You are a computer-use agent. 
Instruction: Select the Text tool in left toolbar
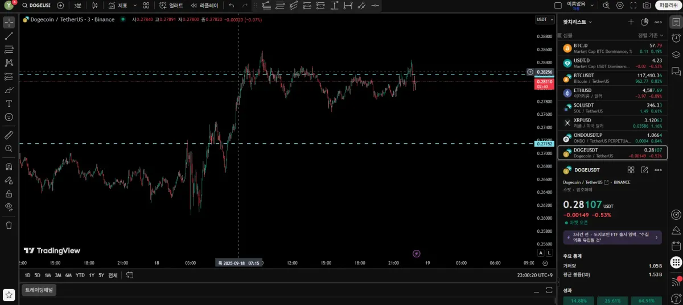9,103
